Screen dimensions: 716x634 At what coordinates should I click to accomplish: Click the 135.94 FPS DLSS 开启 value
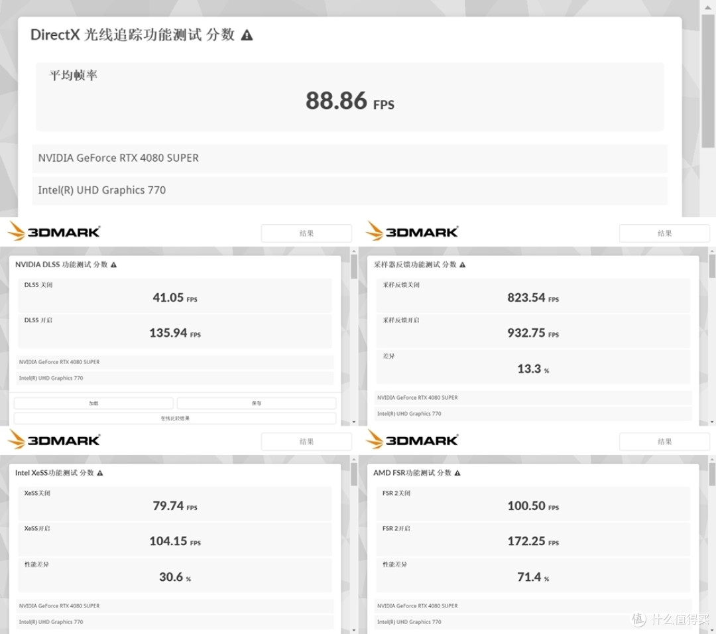coord(175,333)
